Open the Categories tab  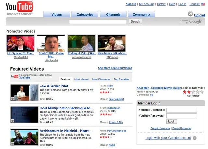point(85,14)
